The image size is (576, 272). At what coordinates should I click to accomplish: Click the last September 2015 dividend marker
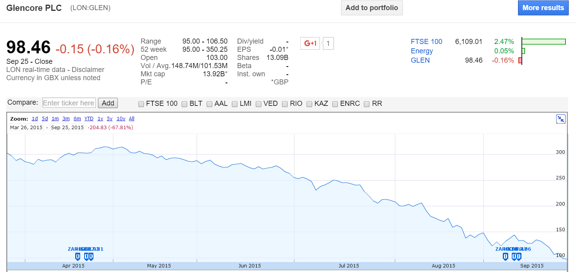pos(519,256)
